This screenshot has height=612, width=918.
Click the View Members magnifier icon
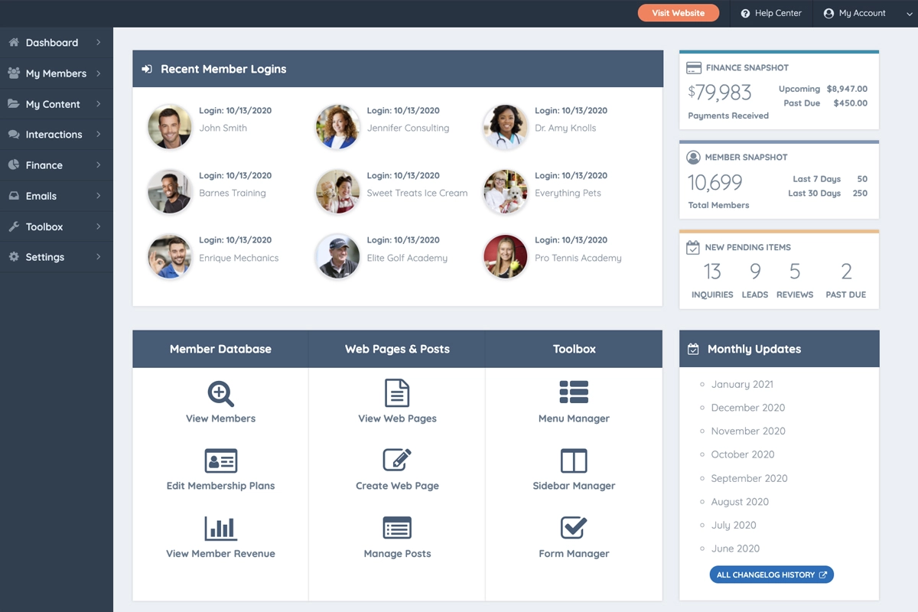(220, 393)
